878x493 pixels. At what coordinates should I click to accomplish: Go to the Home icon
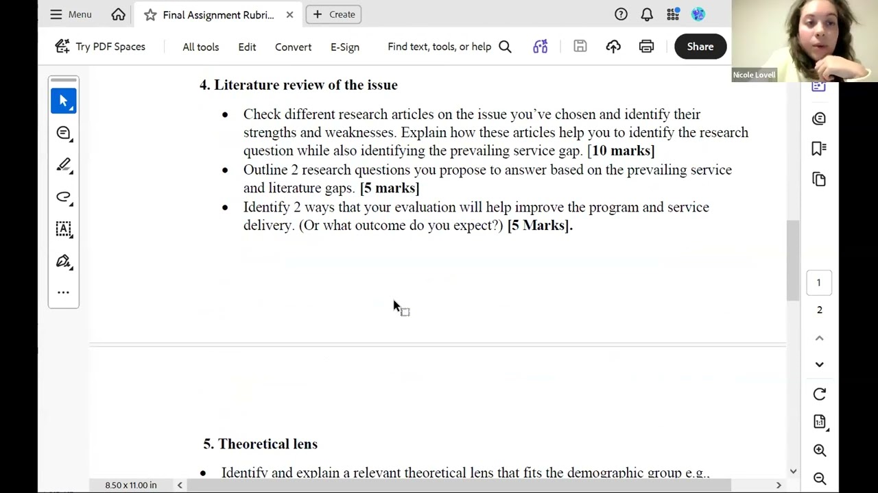pos(119,14)
